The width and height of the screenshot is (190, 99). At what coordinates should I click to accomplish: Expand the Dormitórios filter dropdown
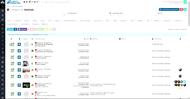click(99, 21)
